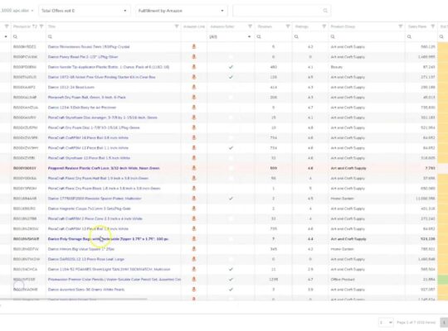Open the Total Offers not 0 dropdown

pos(85,11)
